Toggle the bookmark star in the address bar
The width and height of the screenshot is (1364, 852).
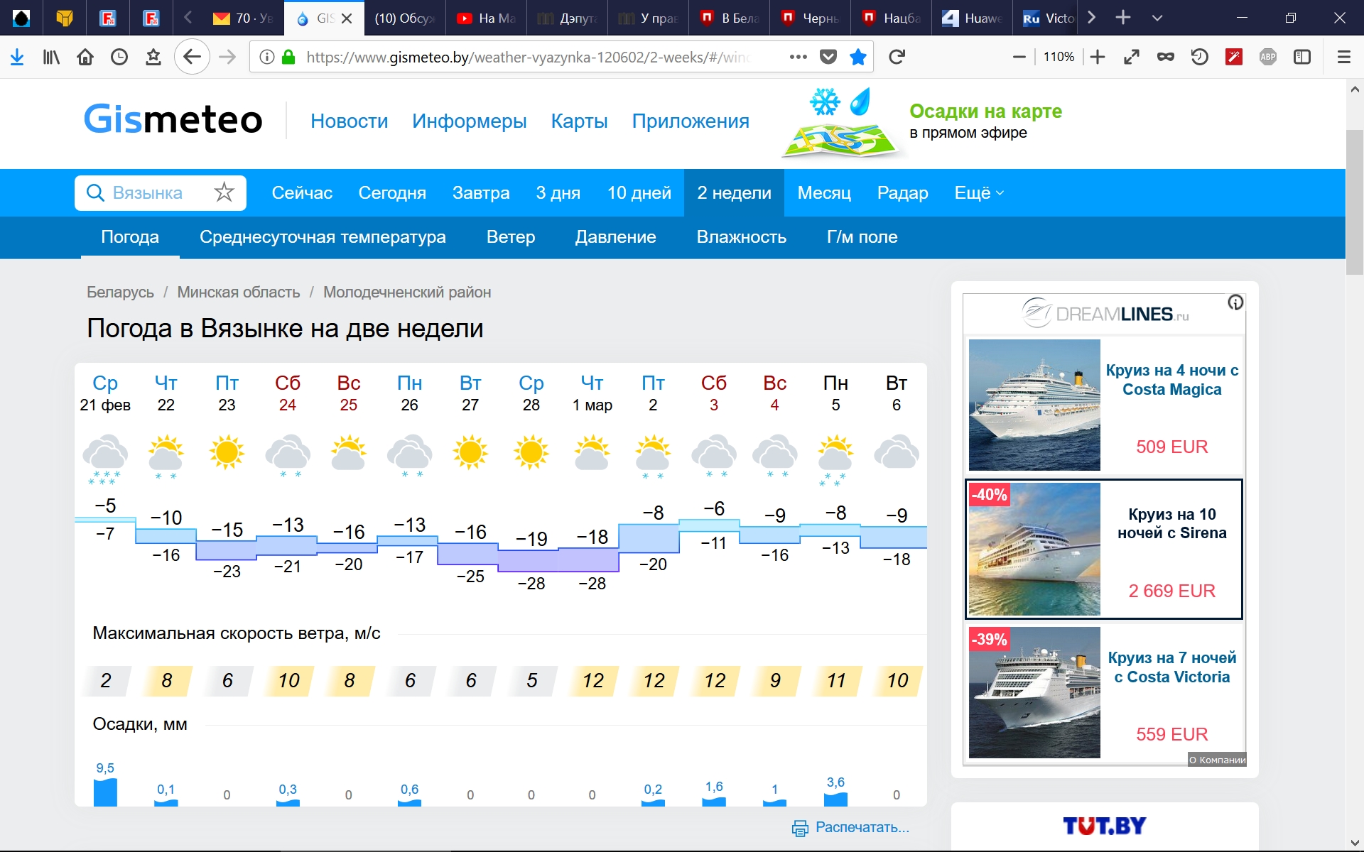click(x=858, y=57)
